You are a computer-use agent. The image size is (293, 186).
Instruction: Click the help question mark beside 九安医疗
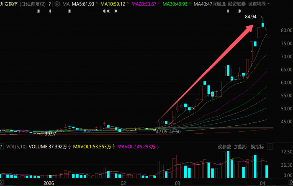coord(50,4)
